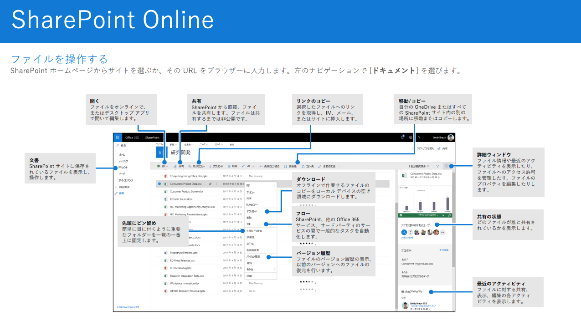
Task: Click the help question mark icon
Action: click(419, 137)
